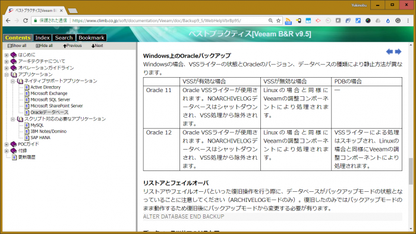Click the page vertical scrollbar thumb
This screenshot has height=234, width=416.
[411, 171]
